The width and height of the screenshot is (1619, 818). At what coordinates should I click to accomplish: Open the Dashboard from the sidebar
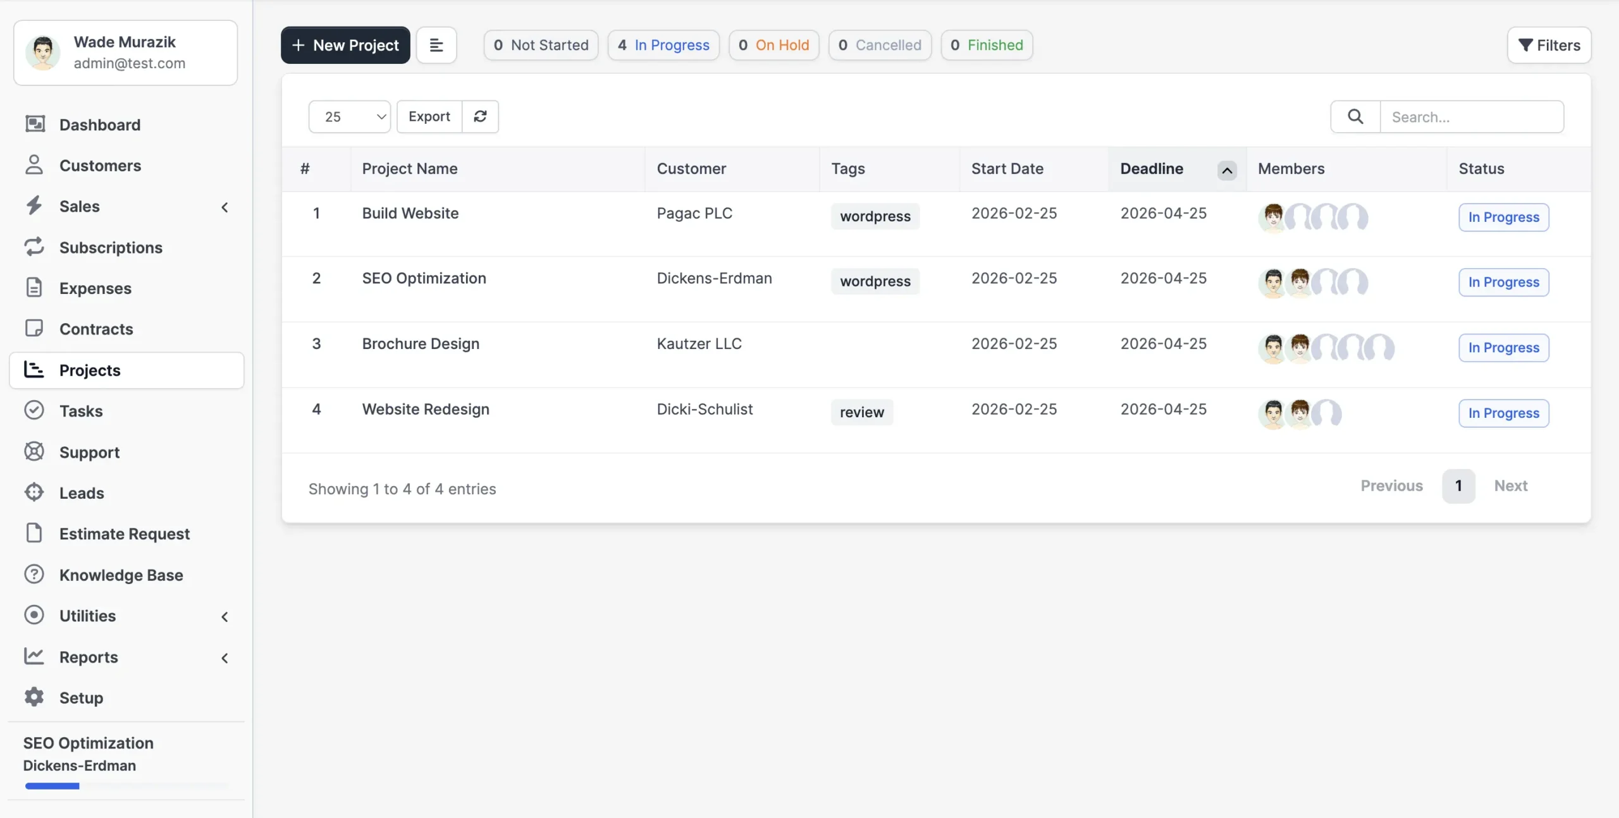[99, 125]
